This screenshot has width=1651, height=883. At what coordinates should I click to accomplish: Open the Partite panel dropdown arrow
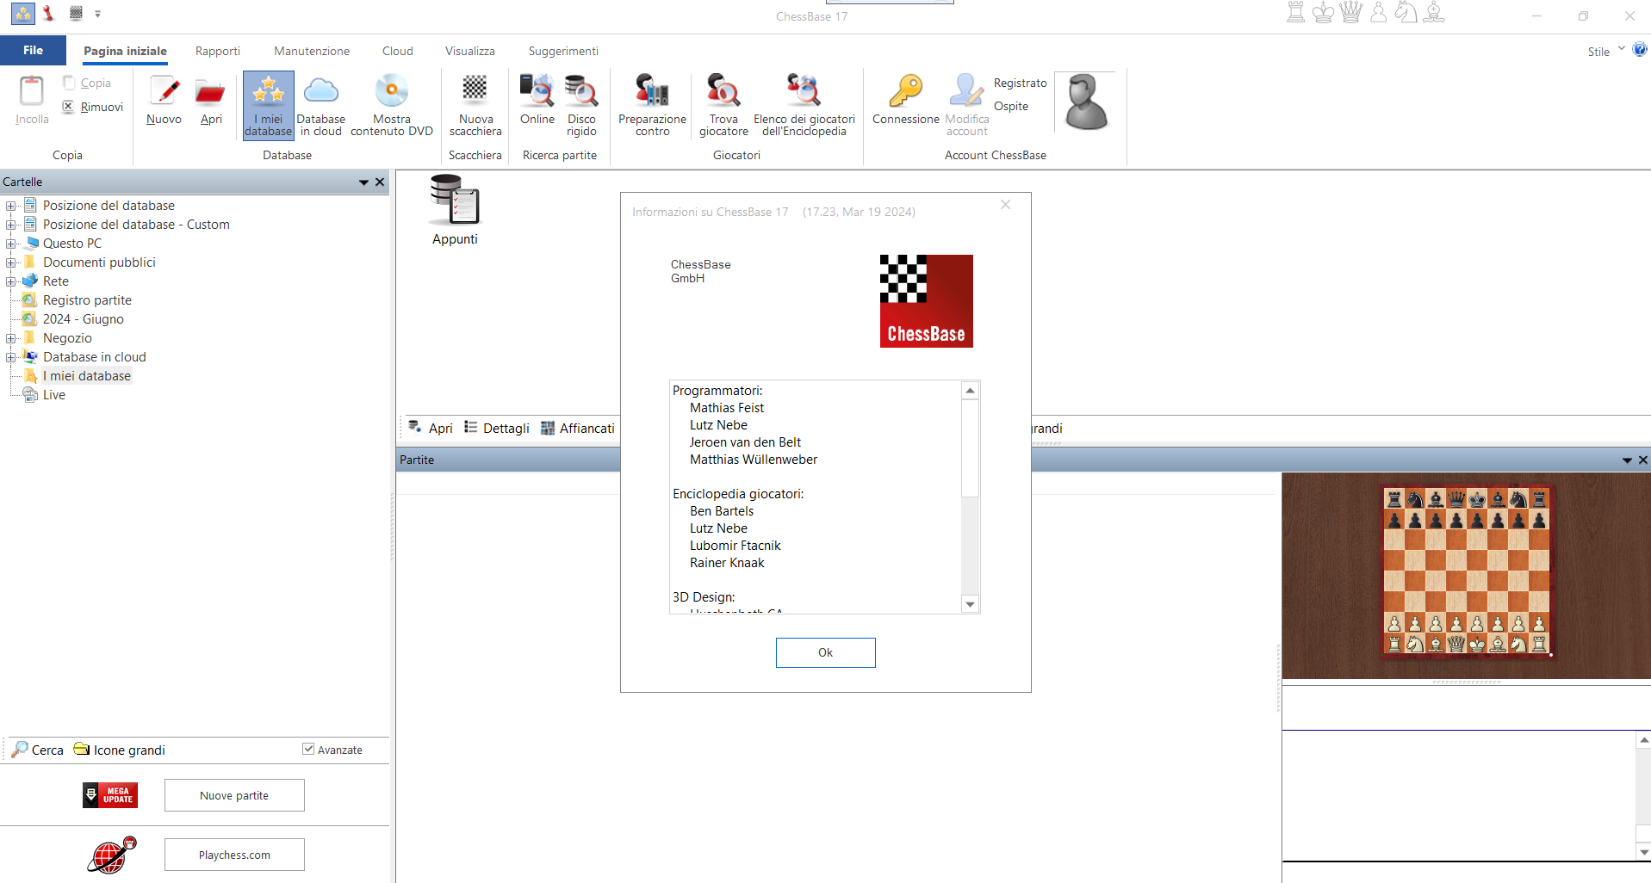click(x=1627, y=460)
